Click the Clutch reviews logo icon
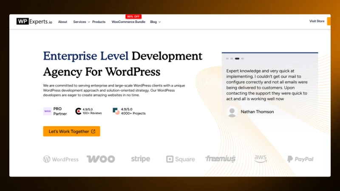This screenshot has width=340, height=191. pyautogui.click(x=78, y=111)
